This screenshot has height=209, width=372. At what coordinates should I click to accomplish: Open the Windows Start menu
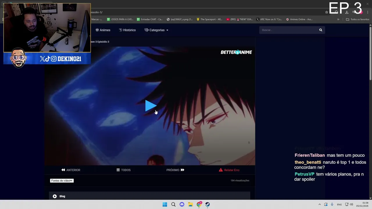pos(165,204)
